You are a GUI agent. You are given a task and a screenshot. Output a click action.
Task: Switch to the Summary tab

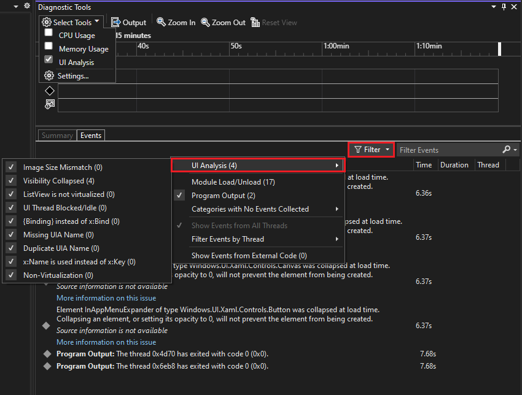tap(57, 135)
